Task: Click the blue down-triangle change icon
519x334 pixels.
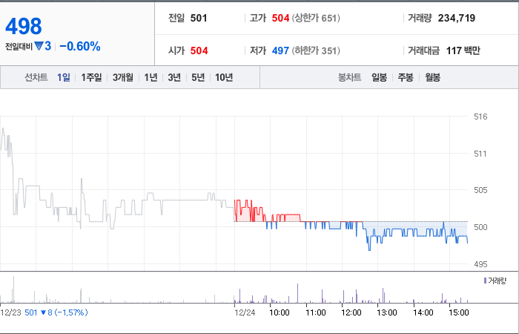Action: [39, 46]
